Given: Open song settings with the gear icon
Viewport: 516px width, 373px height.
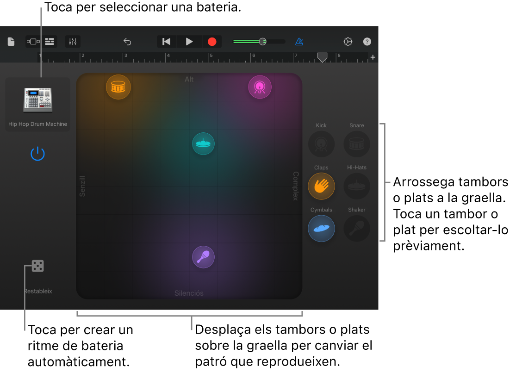Looking at the screenshot, I should coord(348,41).
